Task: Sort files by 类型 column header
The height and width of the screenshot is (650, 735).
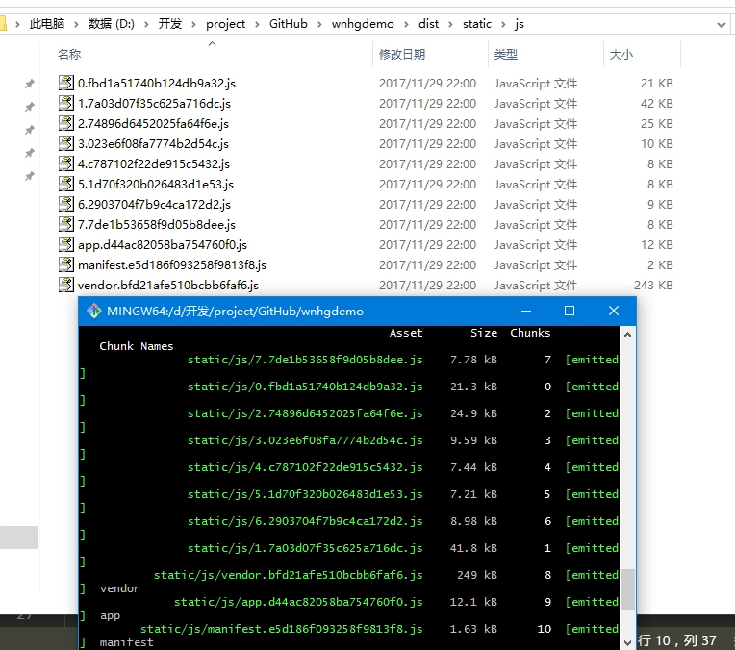Action: 506,55
